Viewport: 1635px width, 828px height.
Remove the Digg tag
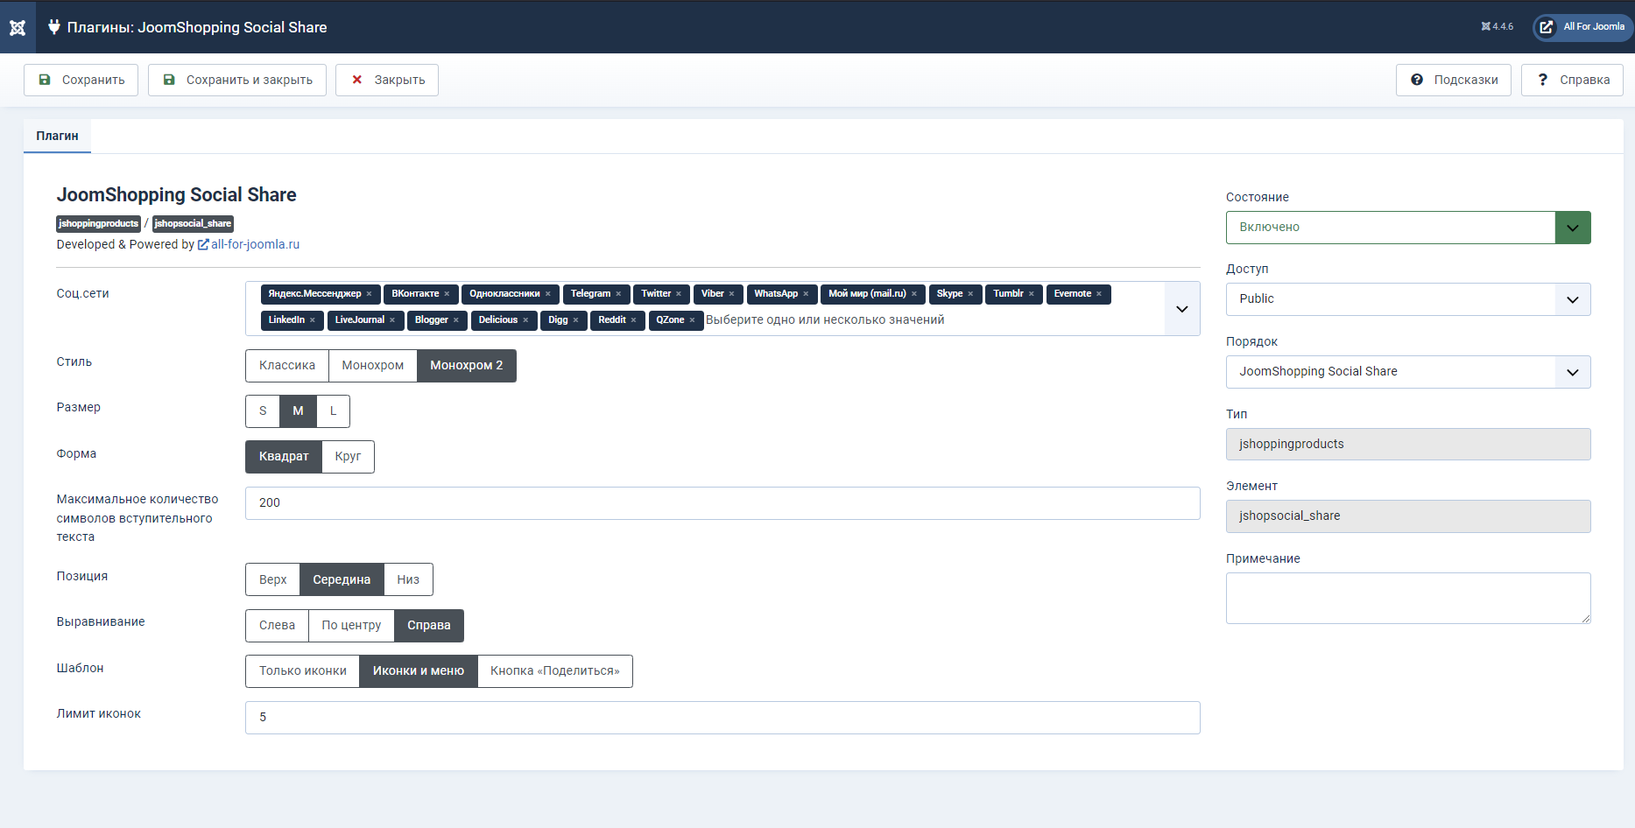(x=575, y=320)
